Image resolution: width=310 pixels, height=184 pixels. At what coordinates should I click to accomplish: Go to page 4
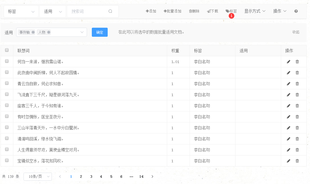coord(101,176)
